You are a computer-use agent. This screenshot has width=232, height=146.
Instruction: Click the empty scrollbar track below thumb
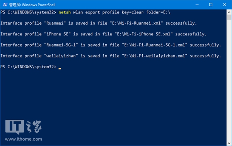click(229, 81)
